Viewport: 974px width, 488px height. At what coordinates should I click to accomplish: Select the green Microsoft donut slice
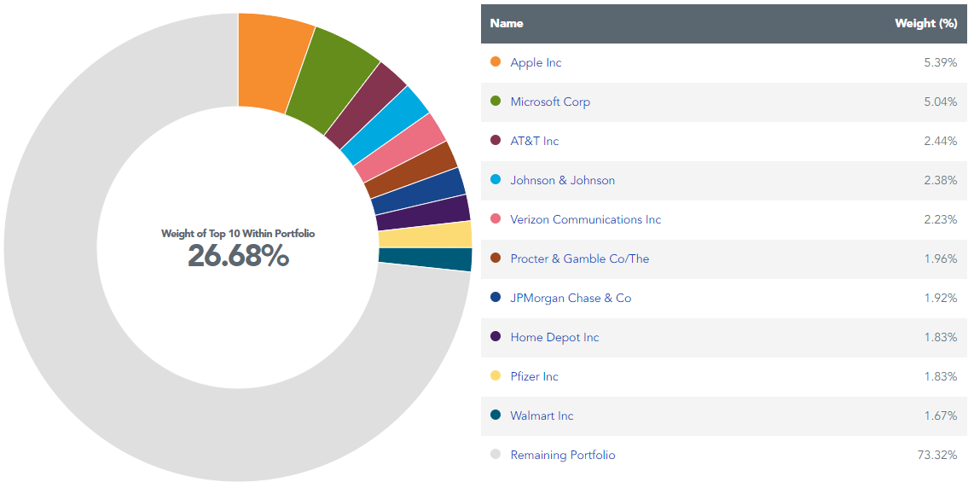334,79
